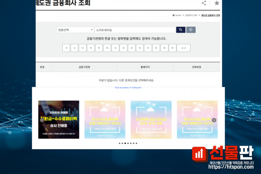Go to next carousel slide arrow
The height and width of the screenshot is (174, 261).
click(x=214, y=120)
